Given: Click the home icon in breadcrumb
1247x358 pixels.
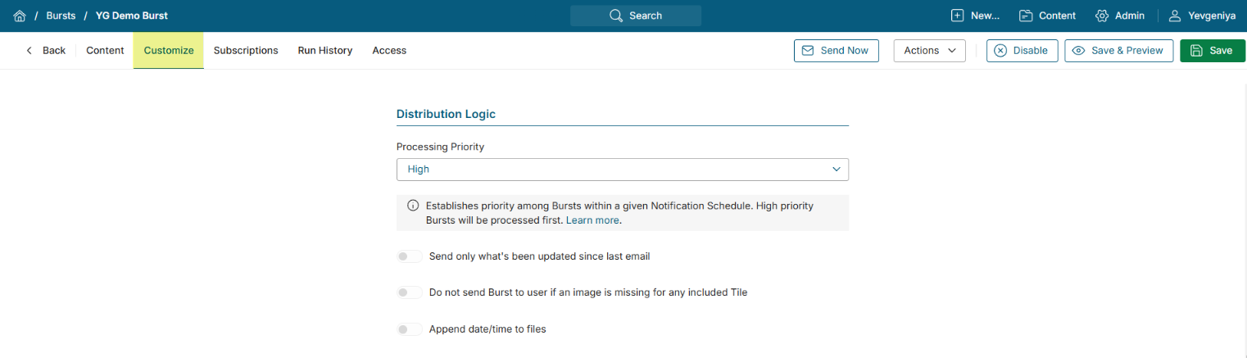Looking at the screenshot, I should pyautogui.click(x=20, y=16).
